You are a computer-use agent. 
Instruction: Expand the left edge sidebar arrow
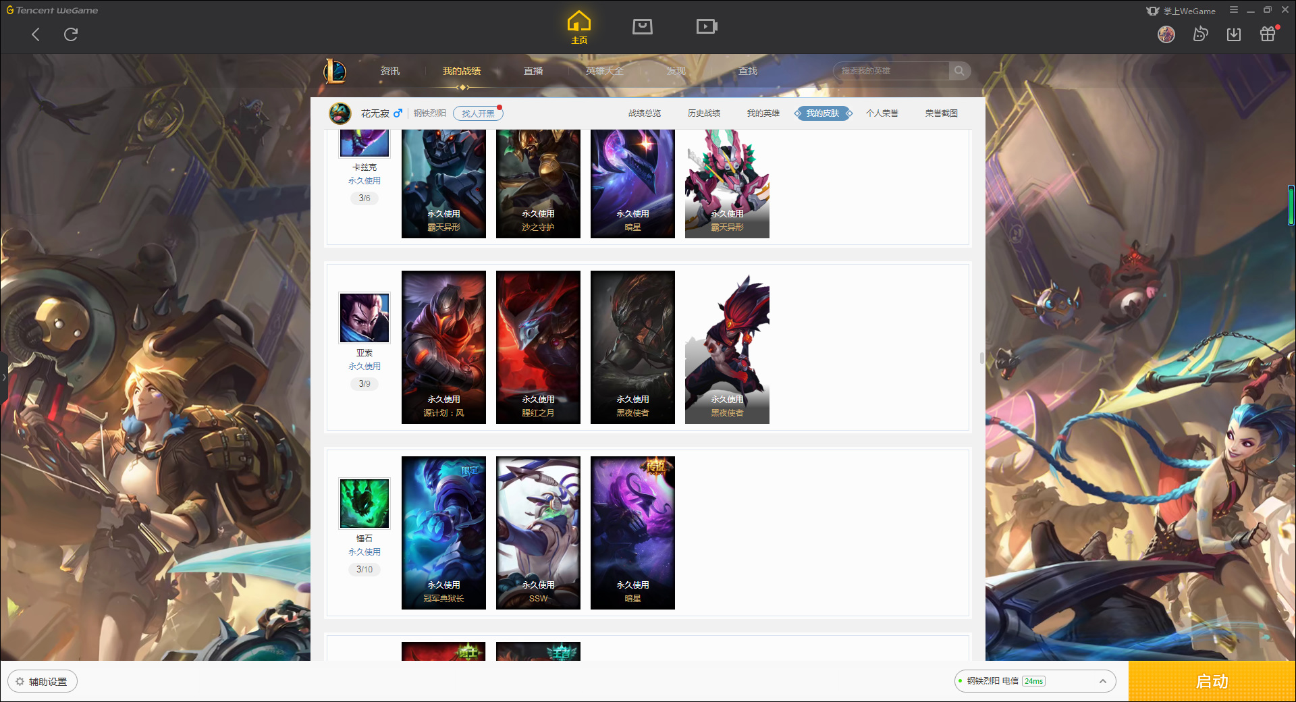[3, 377]
